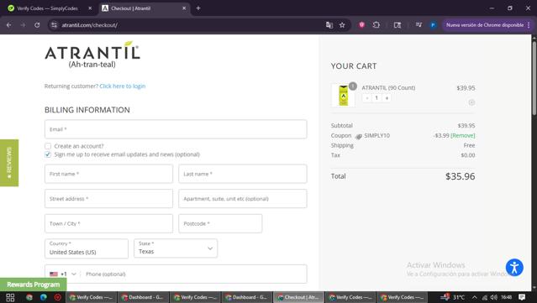
Task: Open the red shield extension
Action: [361, 24]
